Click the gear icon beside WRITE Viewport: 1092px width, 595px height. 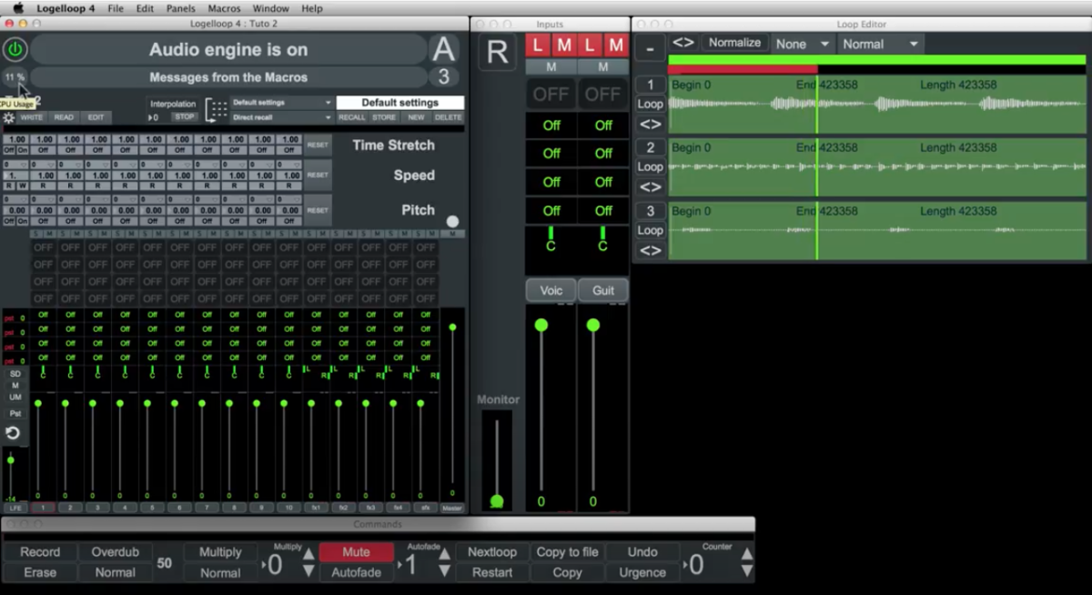8,117
